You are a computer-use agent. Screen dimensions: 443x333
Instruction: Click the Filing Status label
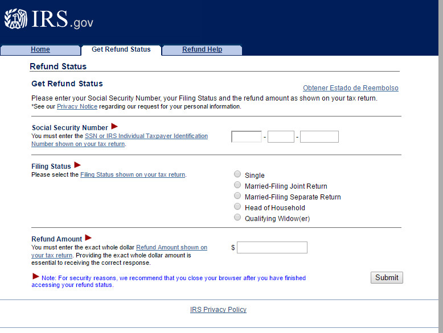pyautogui.click(x=51, y=166)
